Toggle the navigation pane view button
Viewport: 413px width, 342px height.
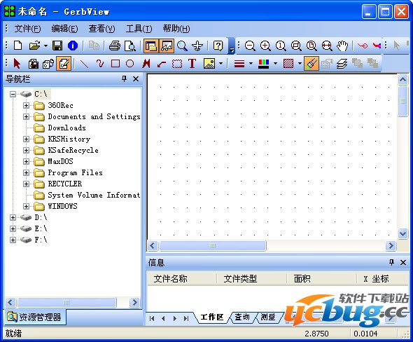[151, 46]
